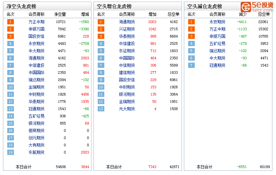Open 海通期货 in the 空头增仓龙虎榜 table
This screenshot has width=276, height=175.
(x=127, y=22)
